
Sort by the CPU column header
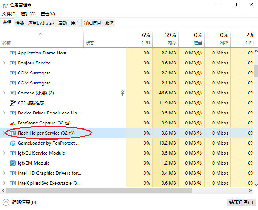click(139, 39)
